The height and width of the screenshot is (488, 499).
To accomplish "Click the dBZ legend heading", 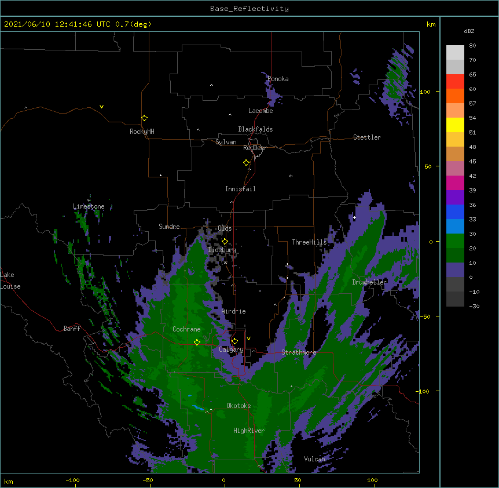I will (469, 31).
